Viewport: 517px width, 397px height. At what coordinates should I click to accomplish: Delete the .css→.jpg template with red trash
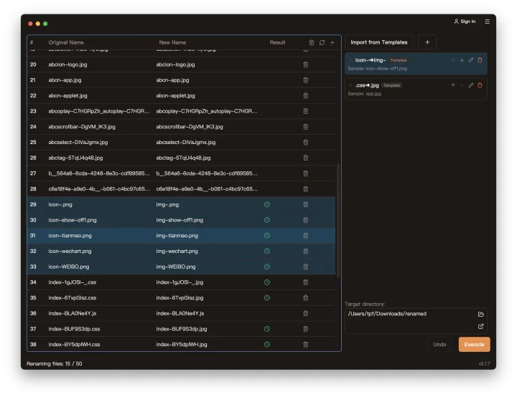click(480, 85)
